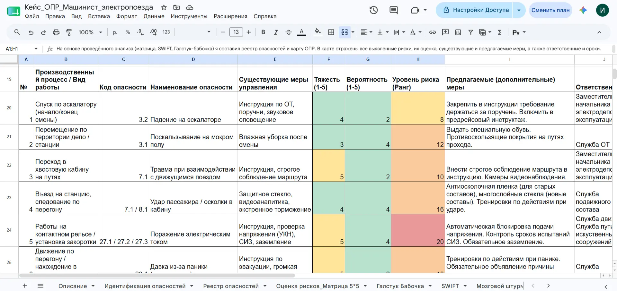Image resolution: width=617 pixels, height=291 pixels.
Task: Click the search menus magnifier icon
Action: tap(17, 32)
